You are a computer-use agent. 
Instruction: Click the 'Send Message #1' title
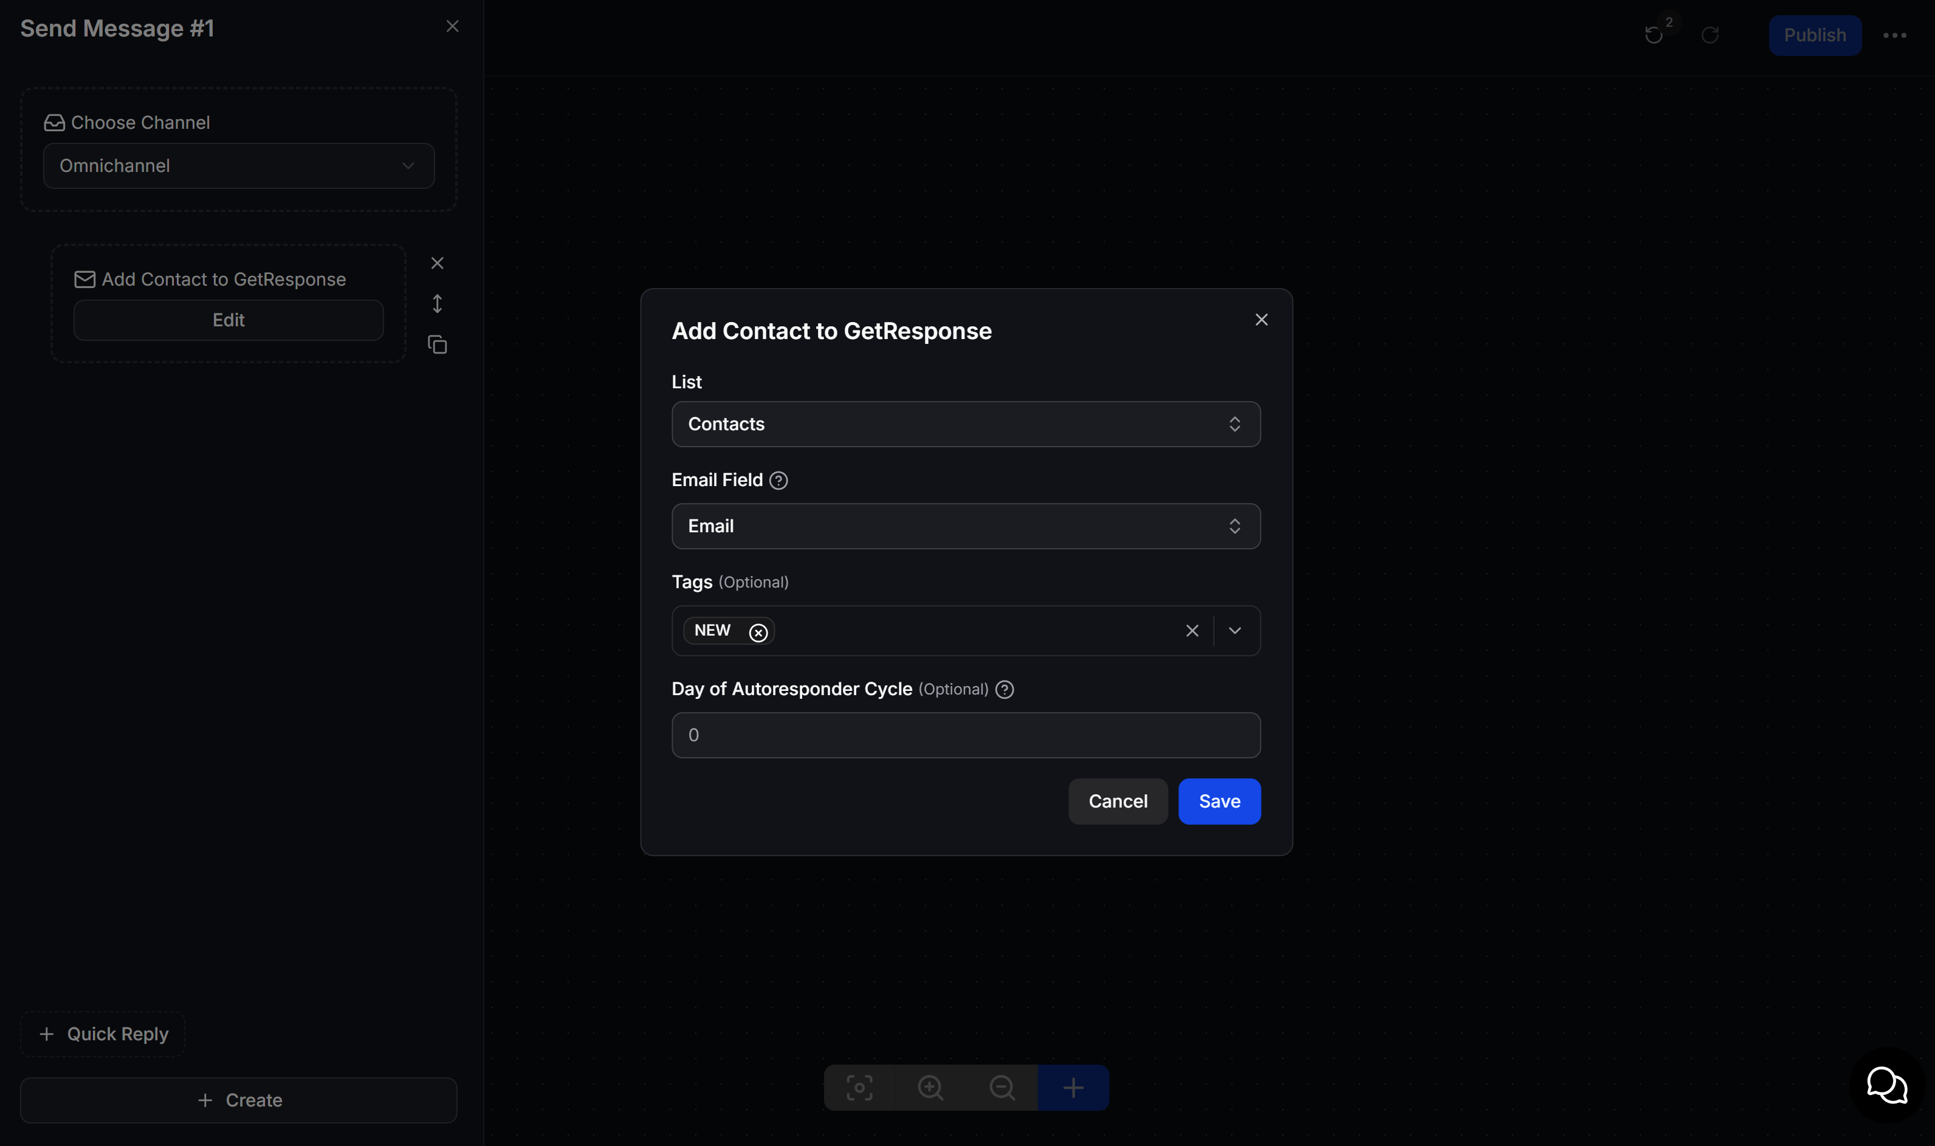(117, 29)
